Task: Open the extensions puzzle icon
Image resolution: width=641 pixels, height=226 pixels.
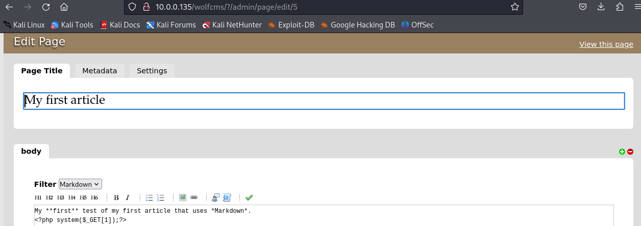Action: coord(620,7)
